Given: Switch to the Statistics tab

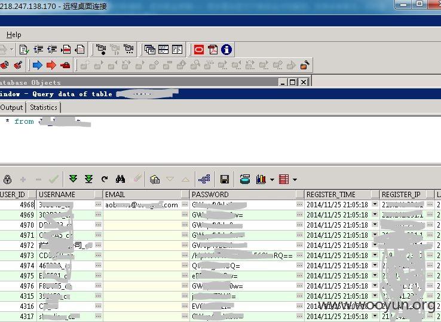Looking at the screenshot, I should 44,108.
